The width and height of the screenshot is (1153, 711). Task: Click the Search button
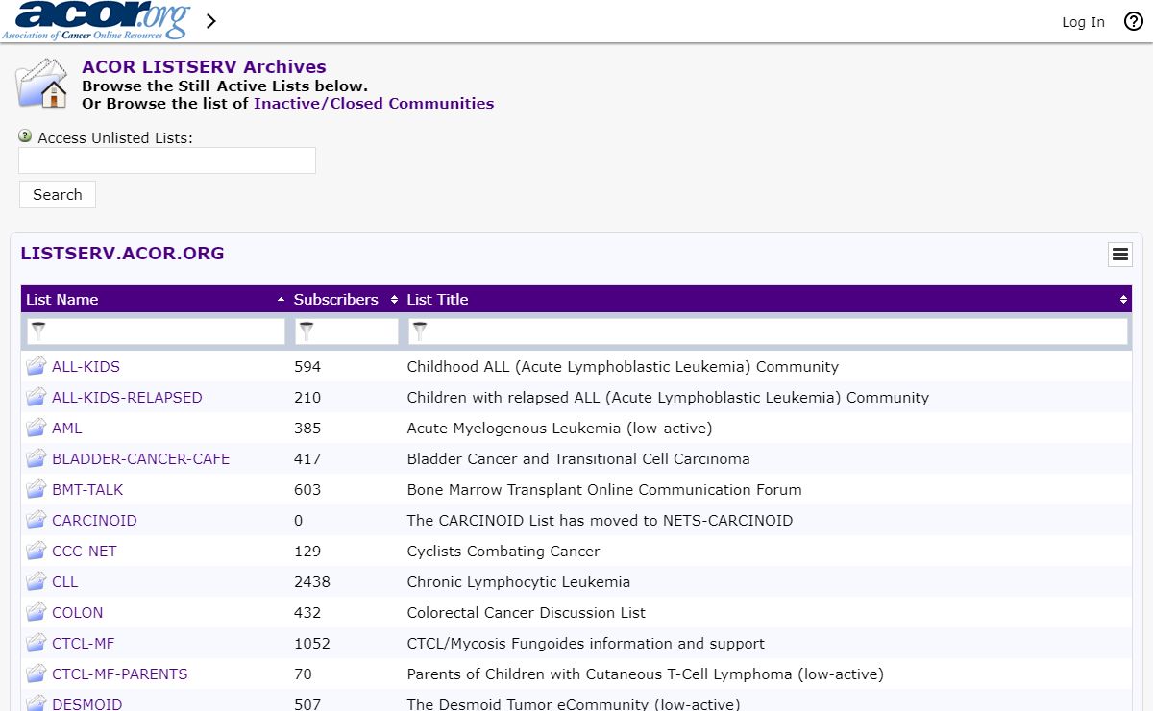(58, 194)
